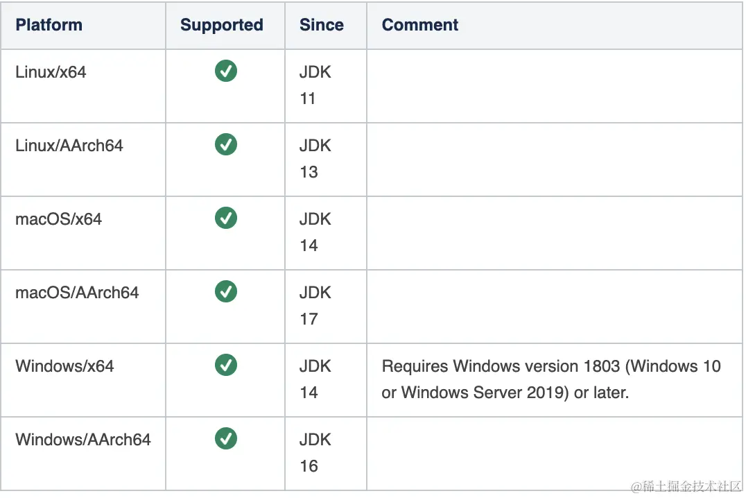This screenshot has height=498, width=746.
Task: Click the green checkmark for Windows/x64
Action: pos(225,365)
